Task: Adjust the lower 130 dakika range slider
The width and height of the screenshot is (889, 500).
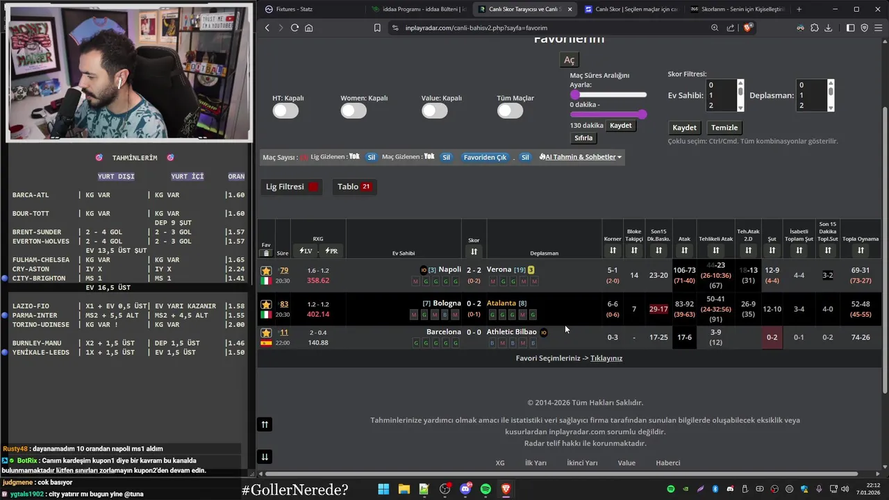Action: pos(608,114)
